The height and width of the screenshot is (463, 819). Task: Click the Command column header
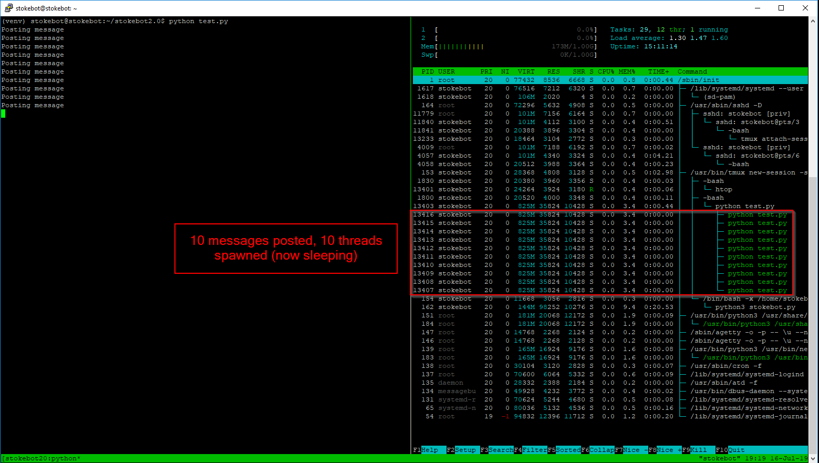(692, 71)
